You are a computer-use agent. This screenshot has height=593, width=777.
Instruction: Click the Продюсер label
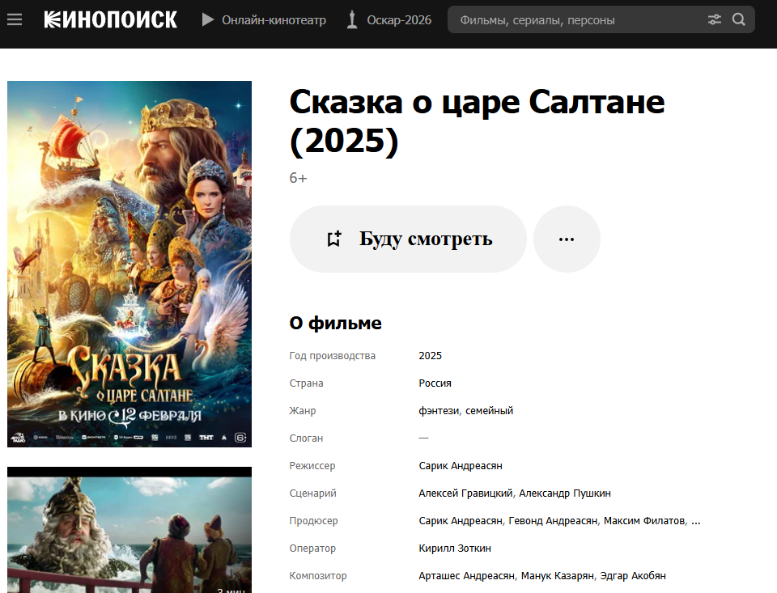coord(314,521)
